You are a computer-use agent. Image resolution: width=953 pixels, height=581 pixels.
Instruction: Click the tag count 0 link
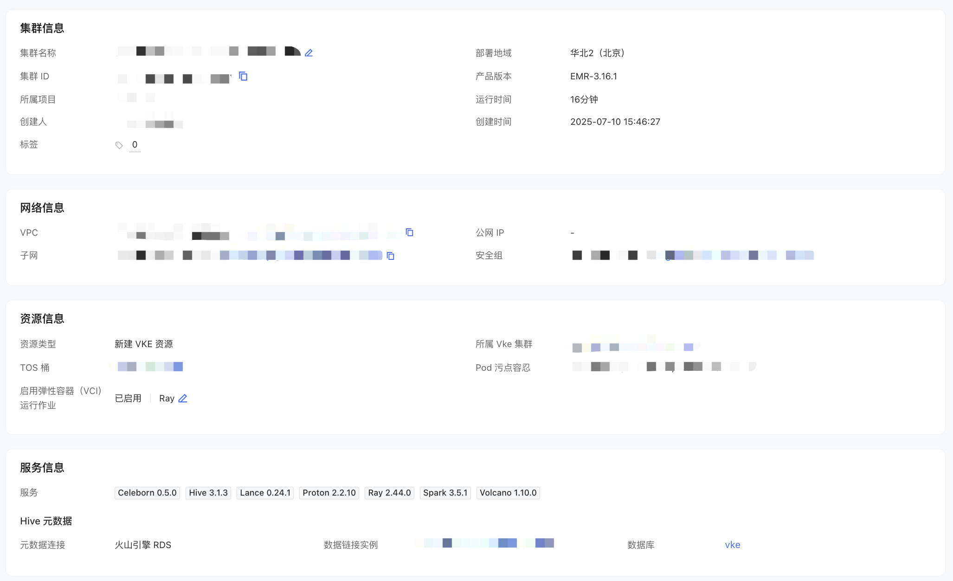click(x=135, y=145)
